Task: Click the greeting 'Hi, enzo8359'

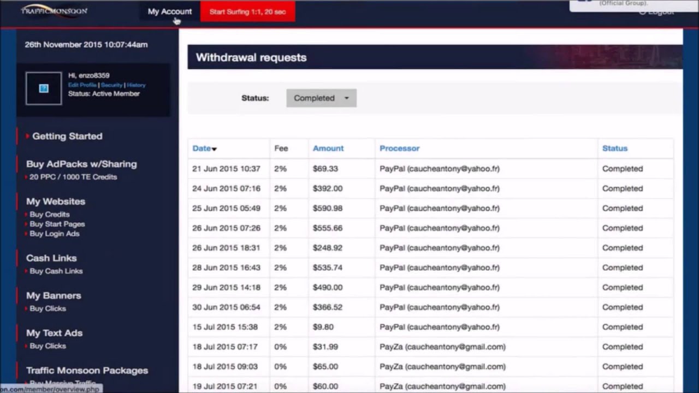Action: pyautogui.click(x=89, y=76)
